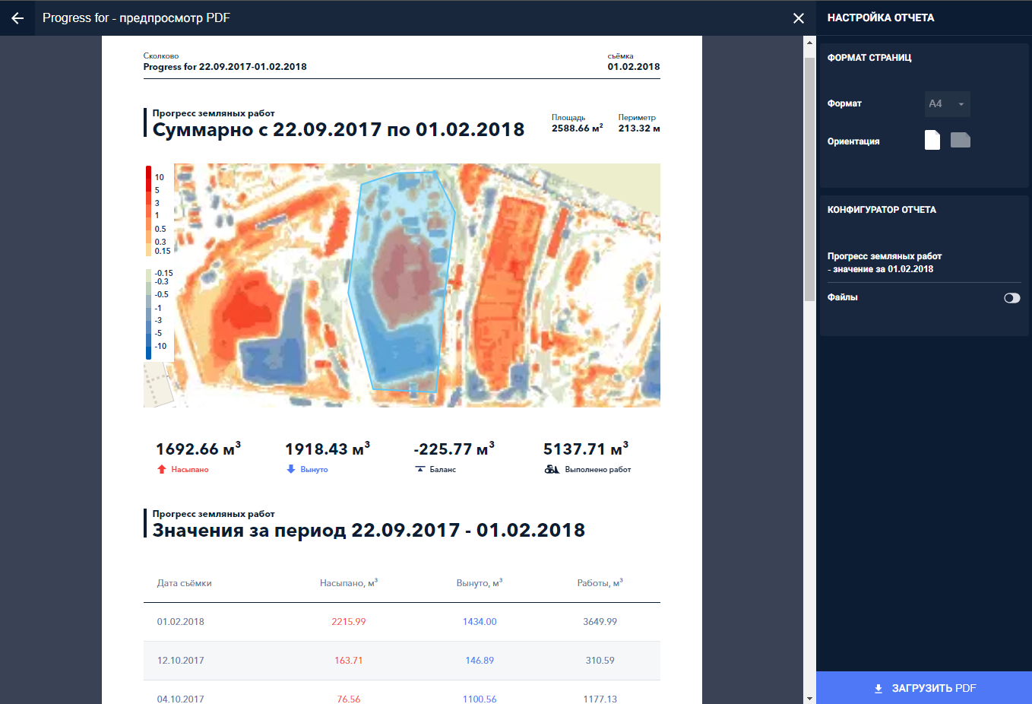Toggle the Файлы switch
Screen dimensions: 1032x704
click(1011, 298)
